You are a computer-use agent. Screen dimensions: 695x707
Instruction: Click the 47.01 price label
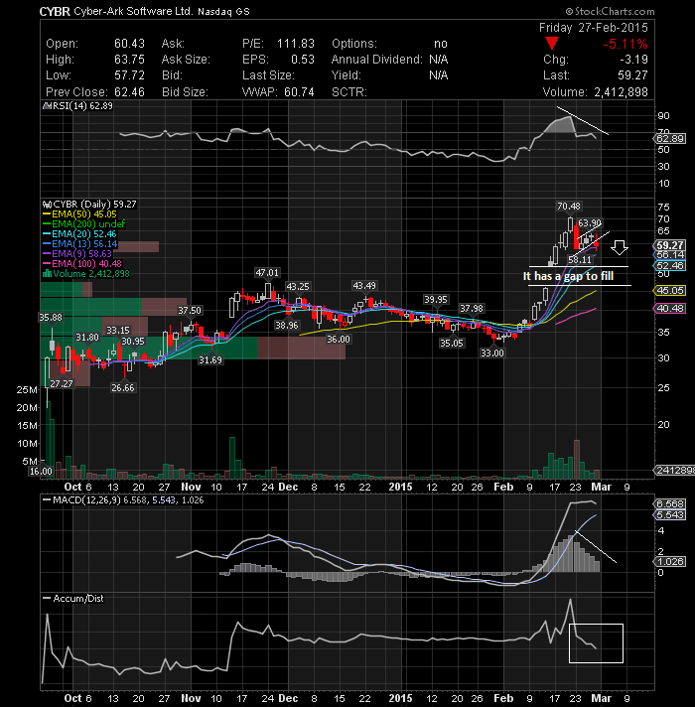(x=267, y=273)
